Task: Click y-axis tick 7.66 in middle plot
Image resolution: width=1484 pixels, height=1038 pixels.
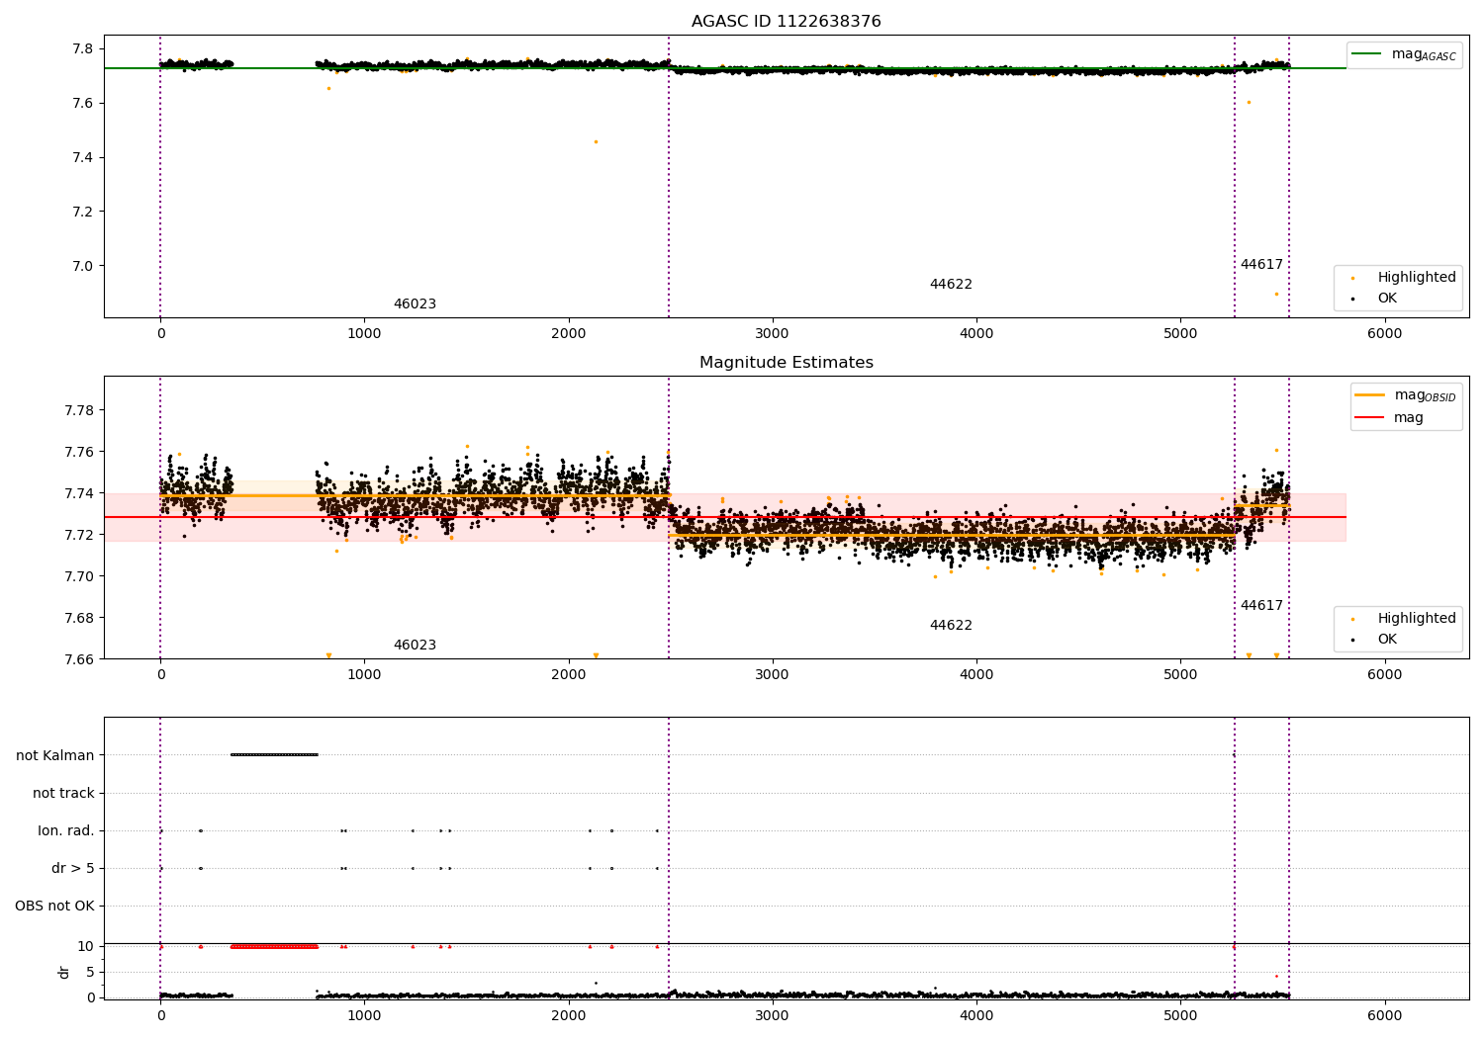Action: (79, 659)
